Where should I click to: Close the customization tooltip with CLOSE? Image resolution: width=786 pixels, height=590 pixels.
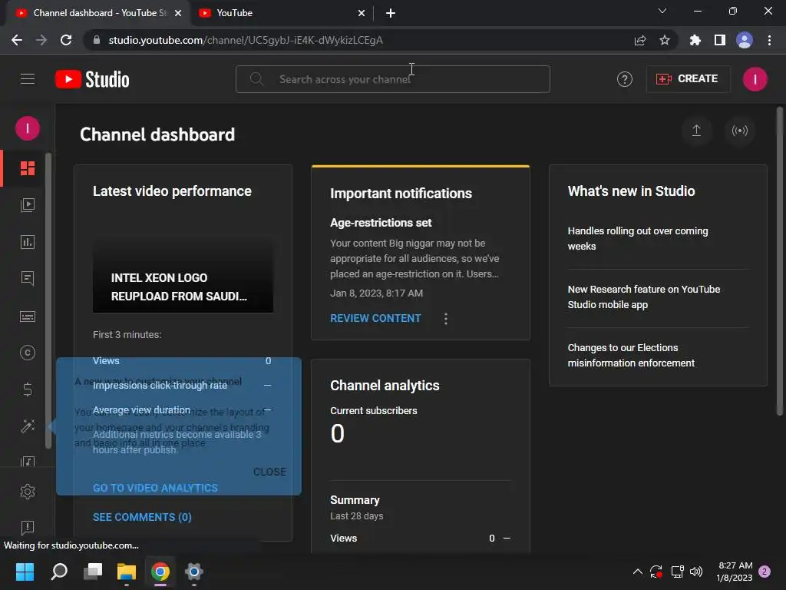(269, 472)
